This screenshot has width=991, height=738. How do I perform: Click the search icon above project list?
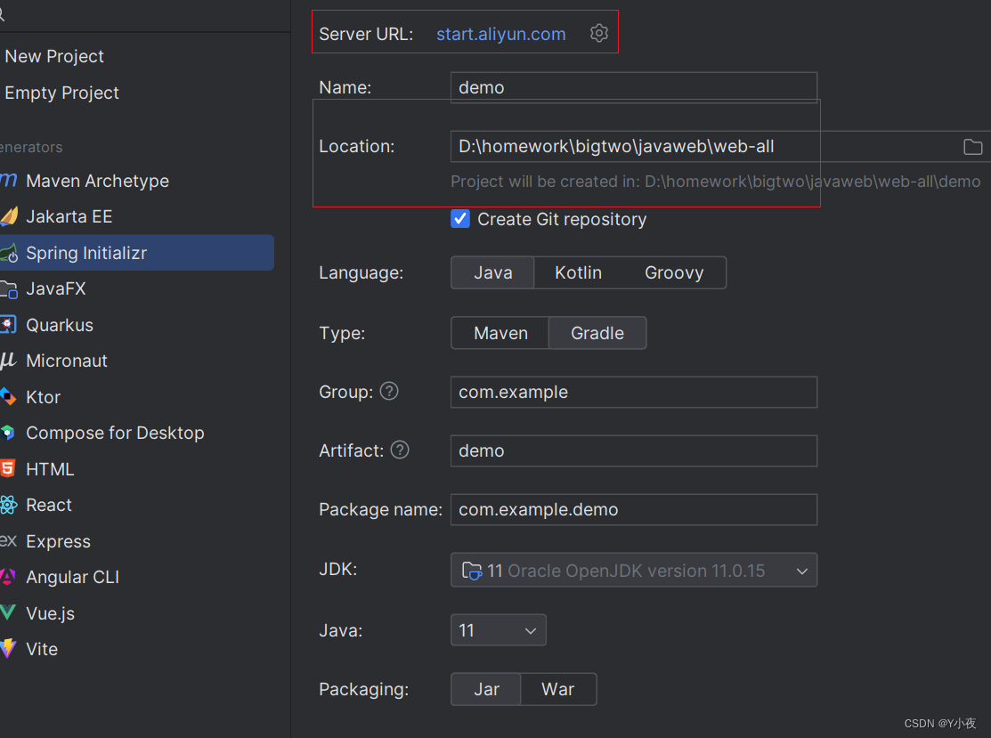[x=2, y=14]
